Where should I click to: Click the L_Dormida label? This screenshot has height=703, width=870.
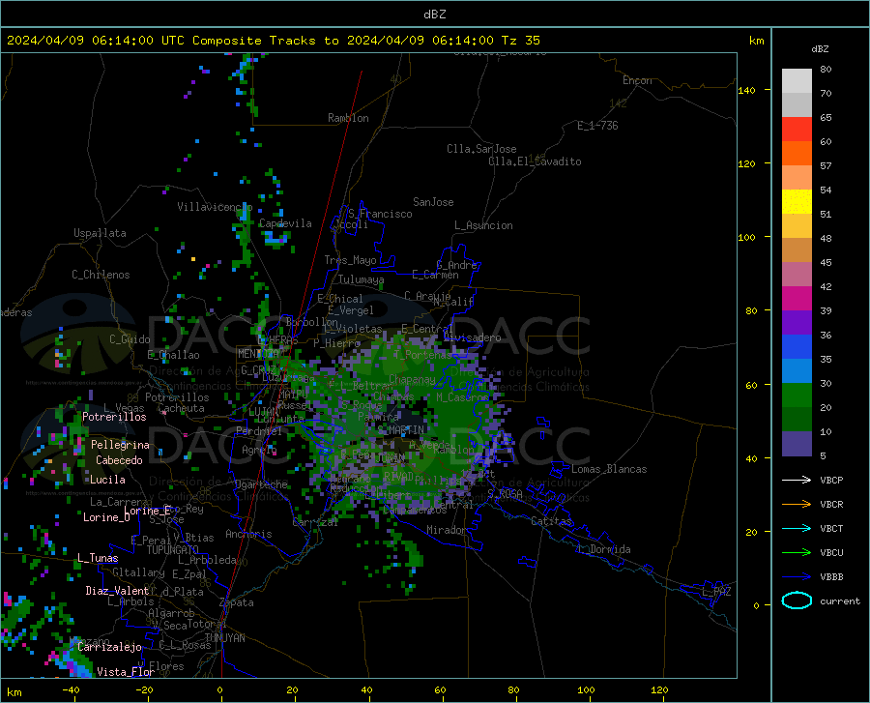tap(604, 549)
